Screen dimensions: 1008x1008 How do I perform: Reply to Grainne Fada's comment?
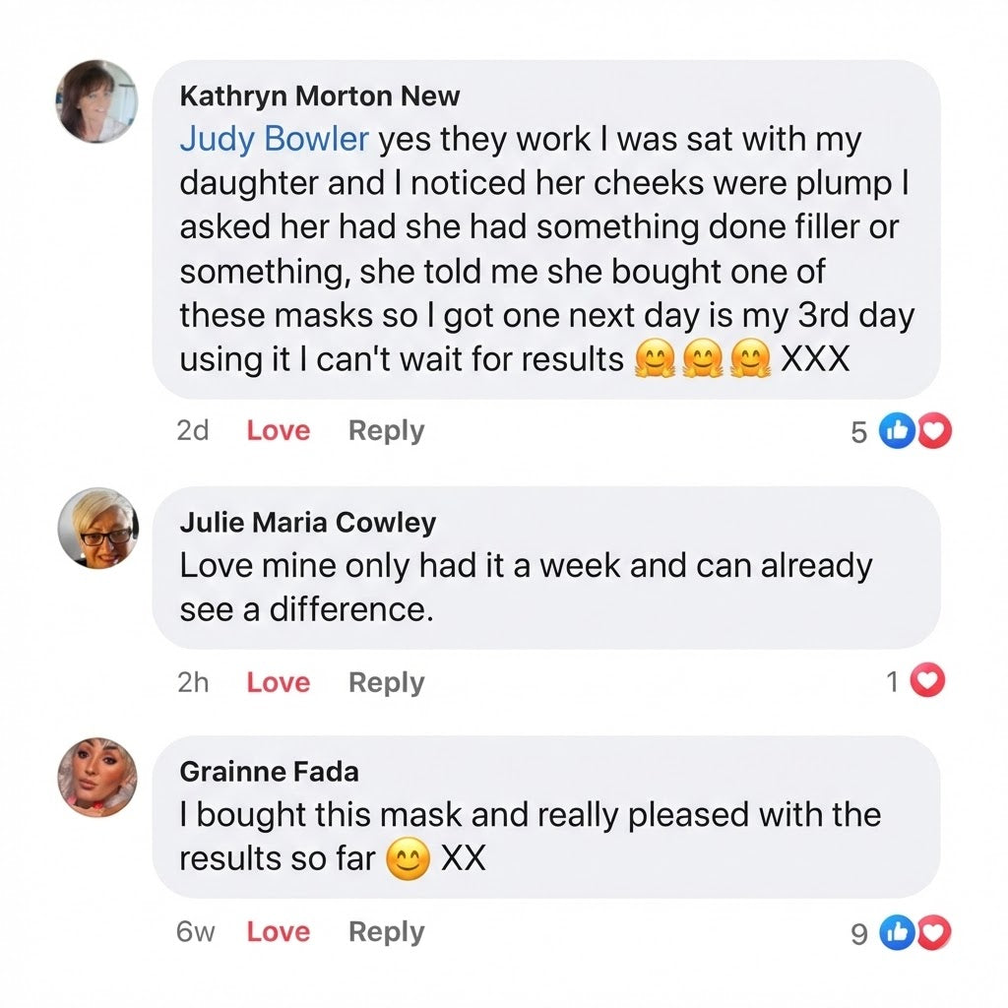click(x=386, y=932)
